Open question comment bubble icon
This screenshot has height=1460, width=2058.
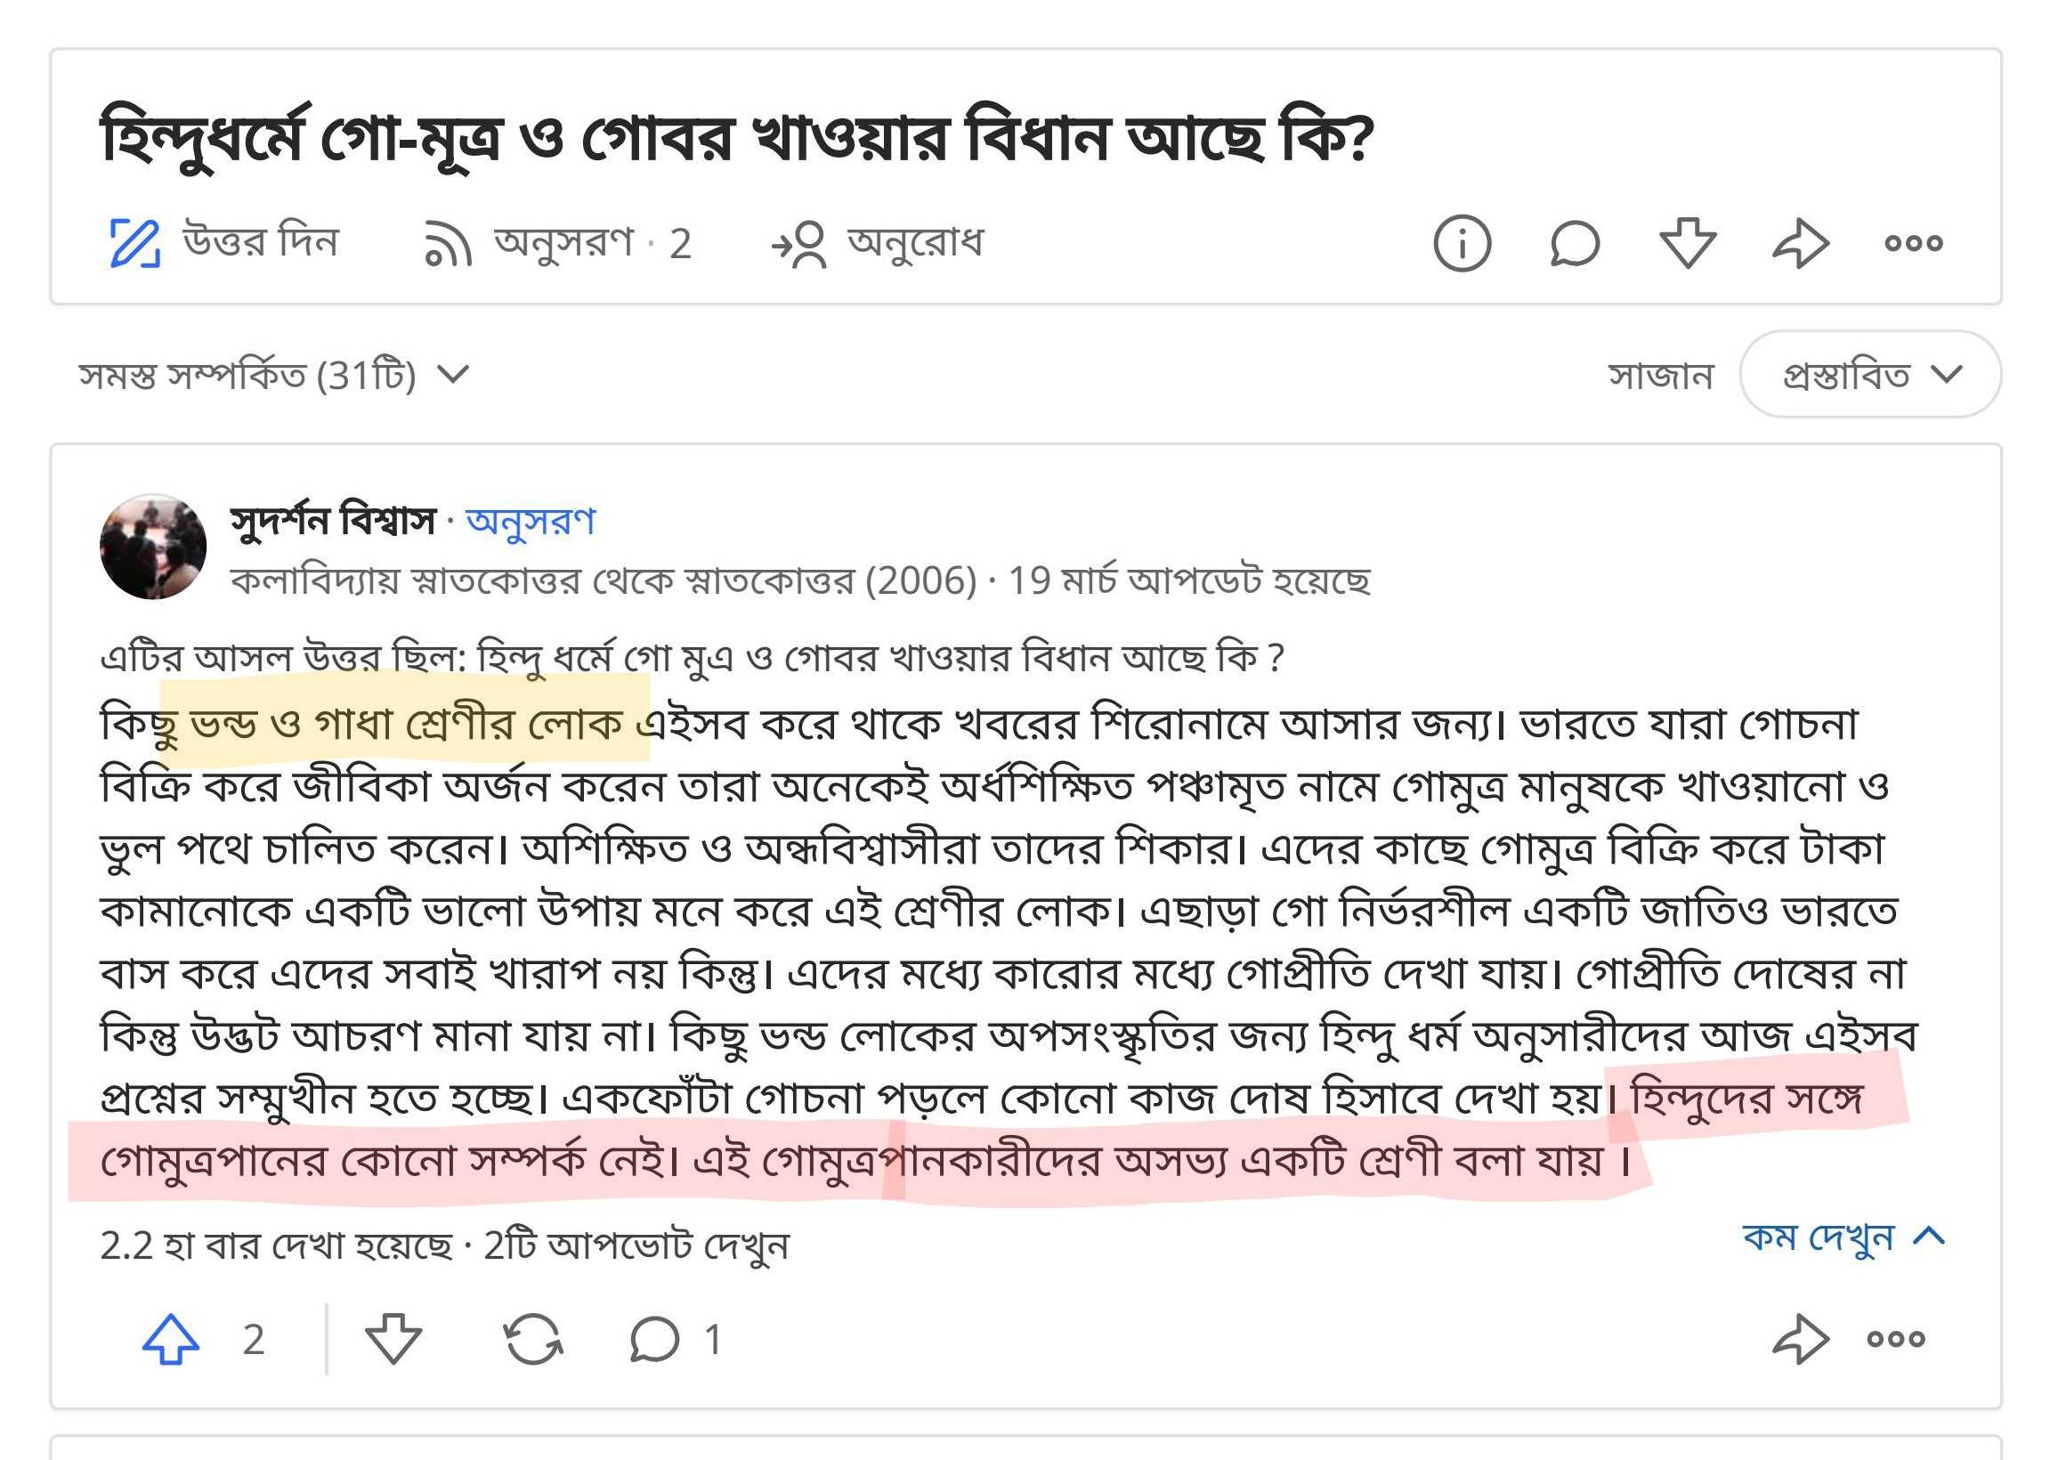click(x=1575, y=243)
